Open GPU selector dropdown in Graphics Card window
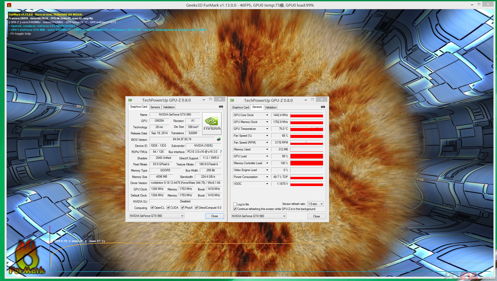 tap(157, 216)
